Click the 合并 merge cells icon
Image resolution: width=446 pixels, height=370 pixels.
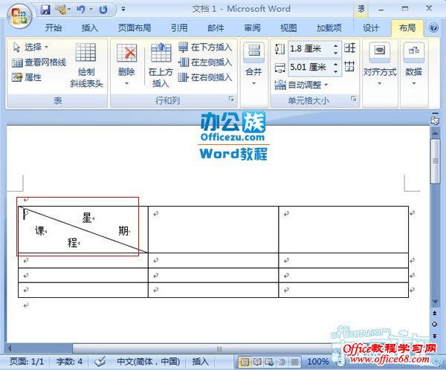pyautogui.click(x=254, y=52)
